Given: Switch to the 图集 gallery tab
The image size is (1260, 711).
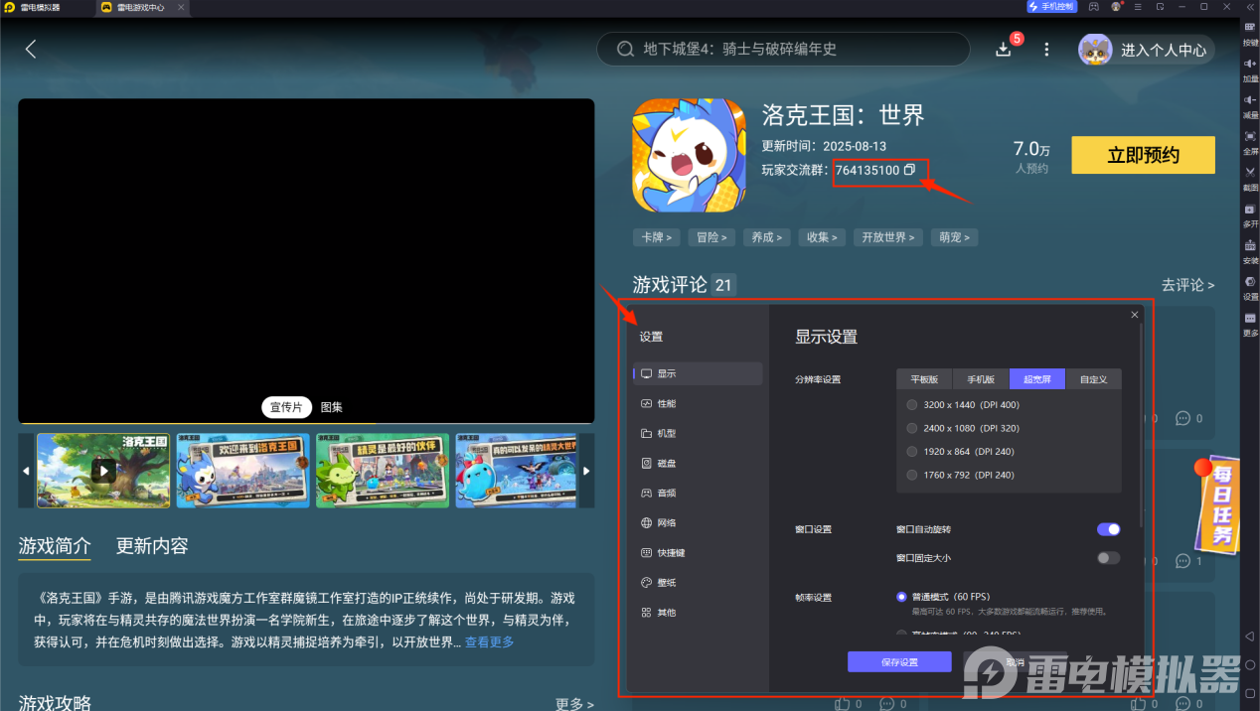Looking at the screenshot, I should pos(331,407).
